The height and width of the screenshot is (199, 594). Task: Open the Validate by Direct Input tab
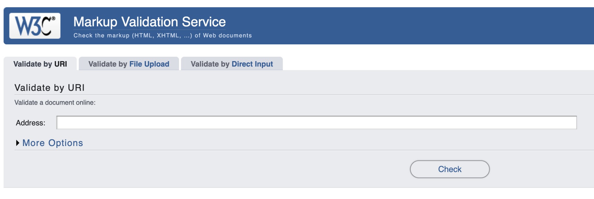click(x=232, y=64)
